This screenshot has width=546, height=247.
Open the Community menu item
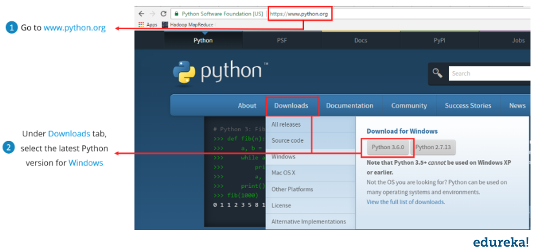408,106
